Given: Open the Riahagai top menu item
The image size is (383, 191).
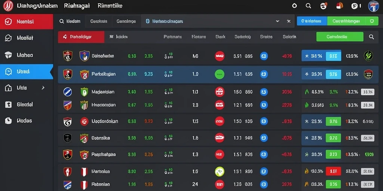Looking at the screenshot, I should [x=77, y=6].
